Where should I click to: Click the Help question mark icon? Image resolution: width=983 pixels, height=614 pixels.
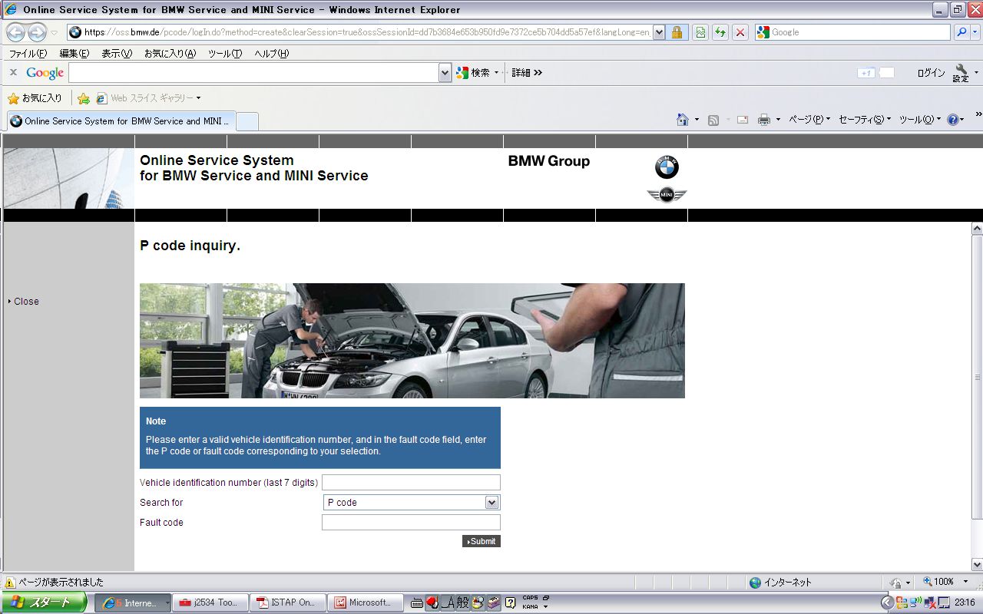tap(953, 120)
